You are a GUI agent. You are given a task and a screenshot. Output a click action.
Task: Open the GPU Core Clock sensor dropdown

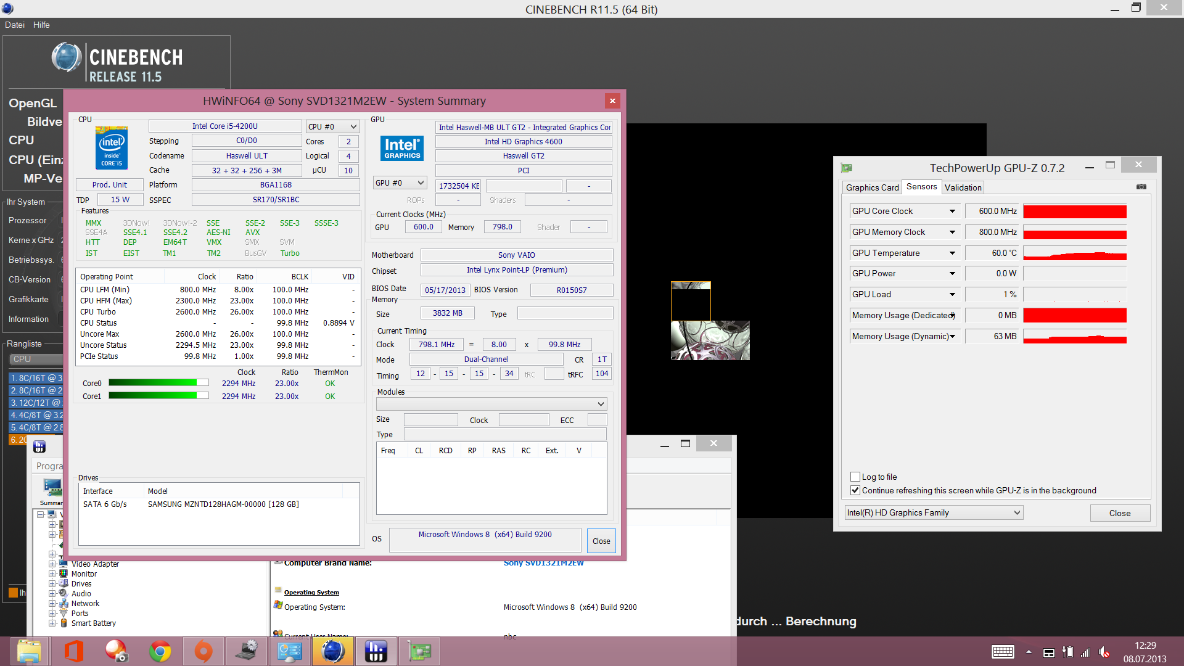(952, 212)
